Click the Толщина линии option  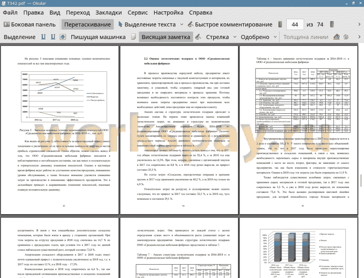(x=306, y=37)
